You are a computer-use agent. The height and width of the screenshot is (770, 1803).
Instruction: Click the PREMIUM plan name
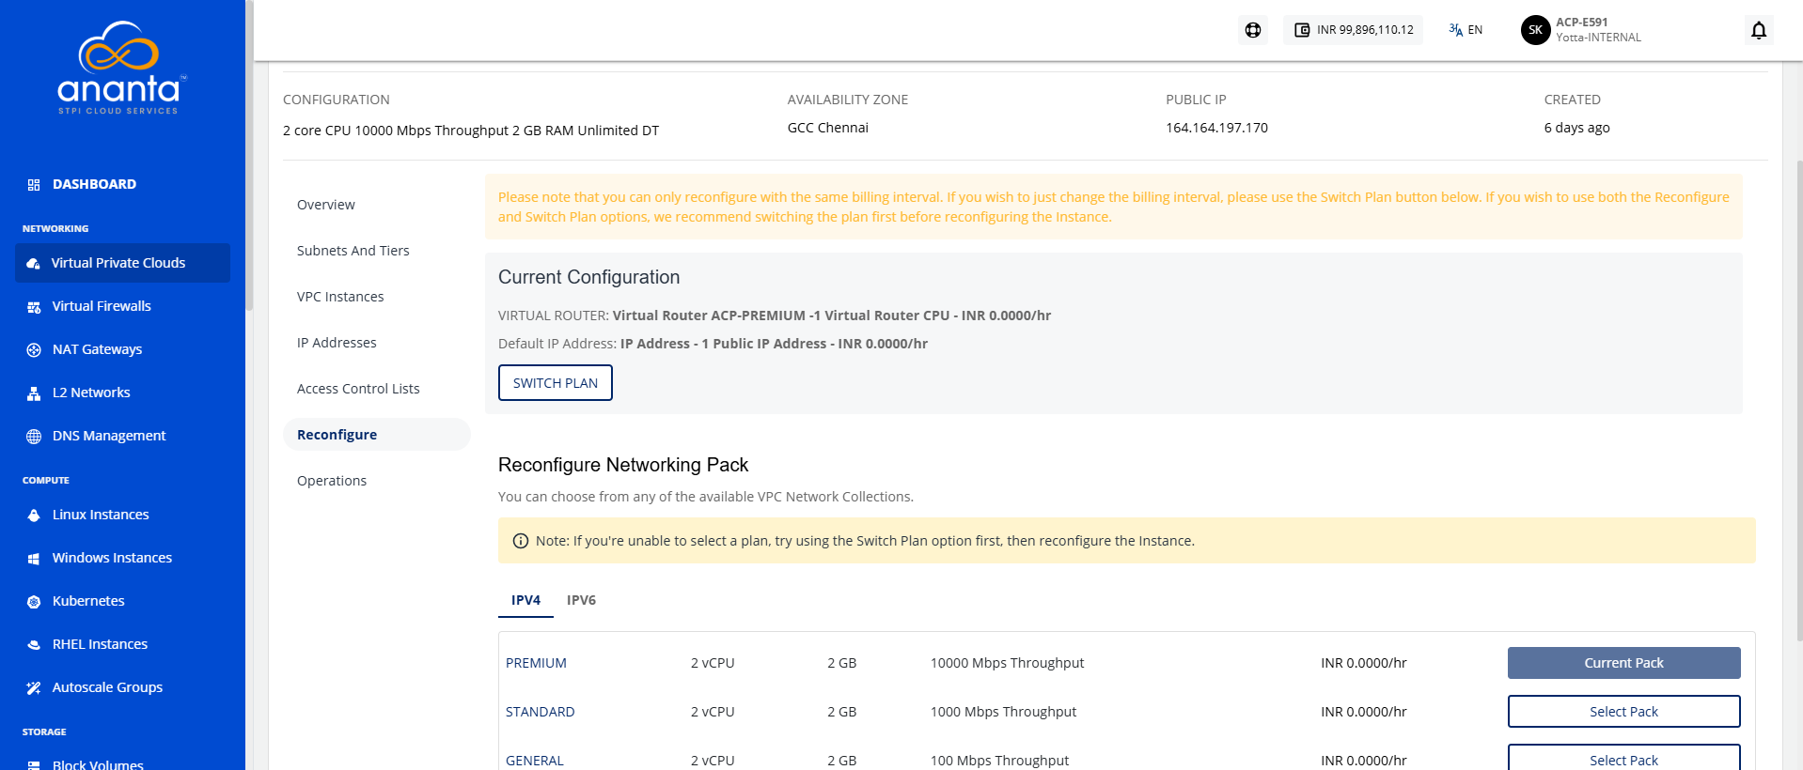tap(536, 663)
